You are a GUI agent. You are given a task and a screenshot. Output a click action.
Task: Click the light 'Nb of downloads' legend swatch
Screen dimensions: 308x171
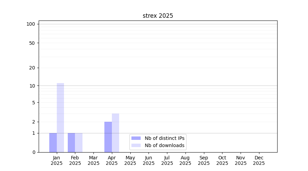[136, 145]
